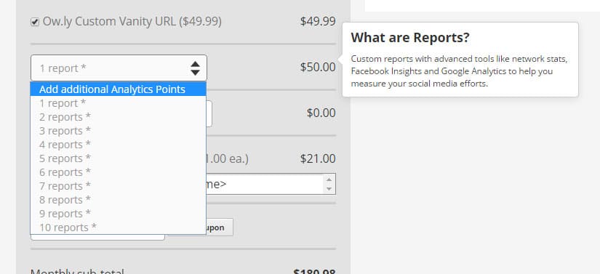Pick 9 reports from the dropdown
The height and width of the screenshot is (274, 600).
point(119,213)
